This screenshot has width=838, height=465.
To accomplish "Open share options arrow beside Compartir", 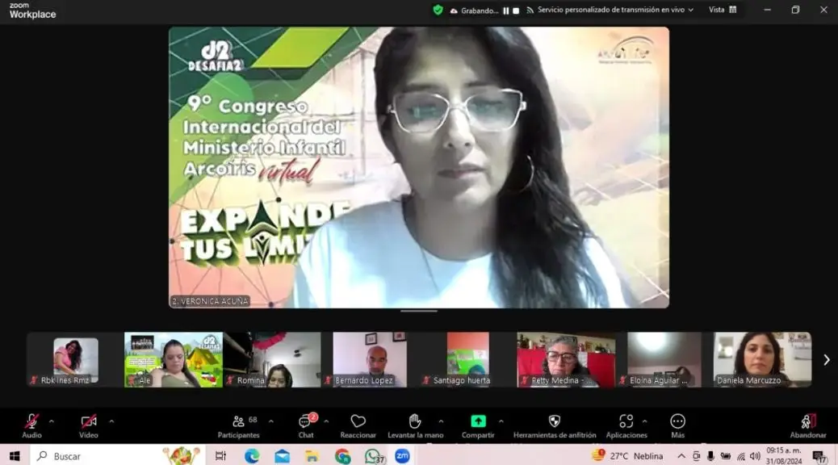I will pos(501,421).
